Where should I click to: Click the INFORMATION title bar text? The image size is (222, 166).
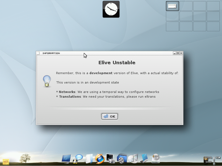coord(51,53)
